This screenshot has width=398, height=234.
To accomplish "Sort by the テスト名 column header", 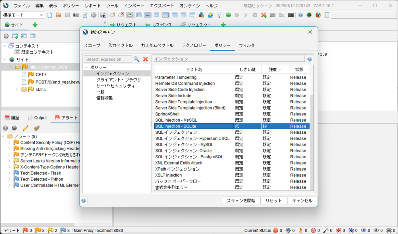I will pos(194,69).
